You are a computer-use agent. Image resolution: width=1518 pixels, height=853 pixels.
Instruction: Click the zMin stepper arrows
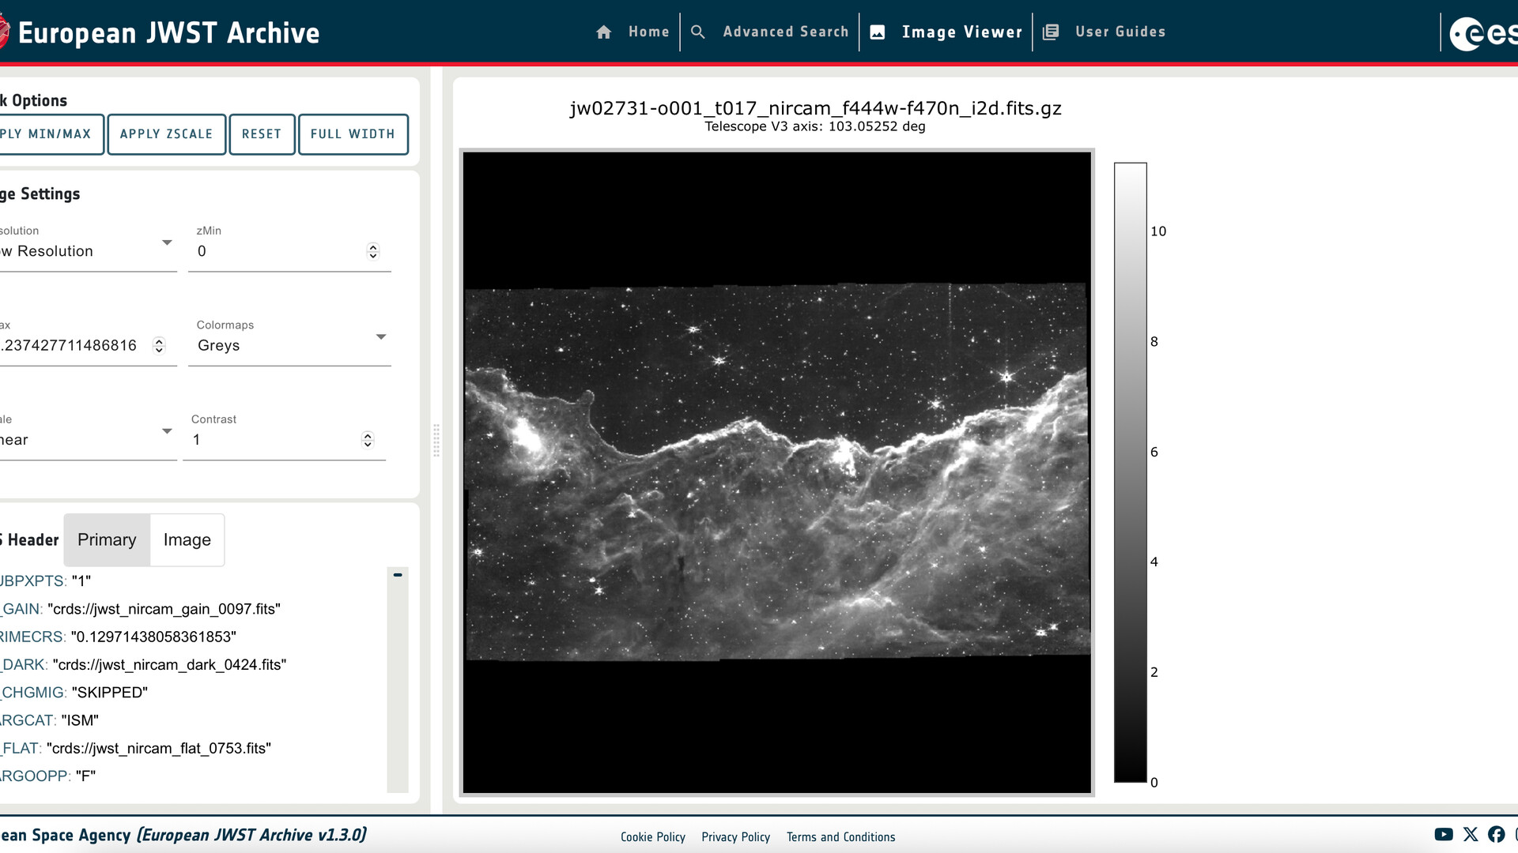point(373,251)
